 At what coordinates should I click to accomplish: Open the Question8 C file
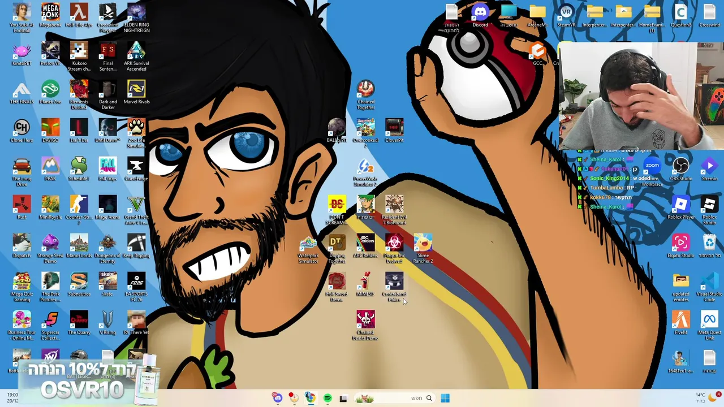tap(681, 16)
